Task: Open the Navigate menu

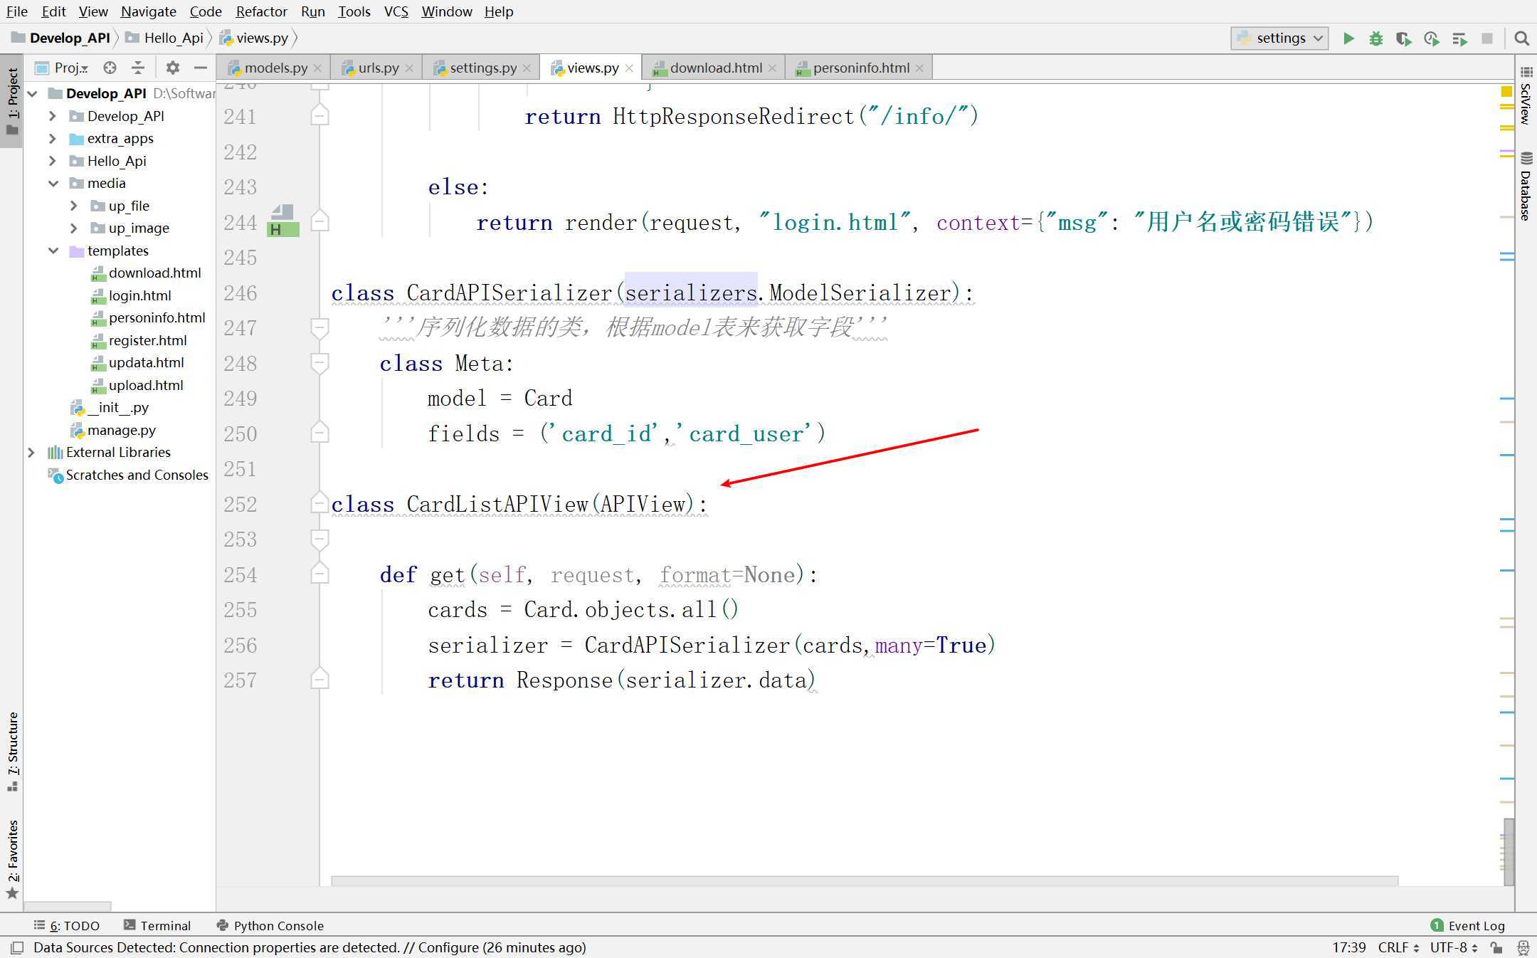Action: (x=148, y=11)
